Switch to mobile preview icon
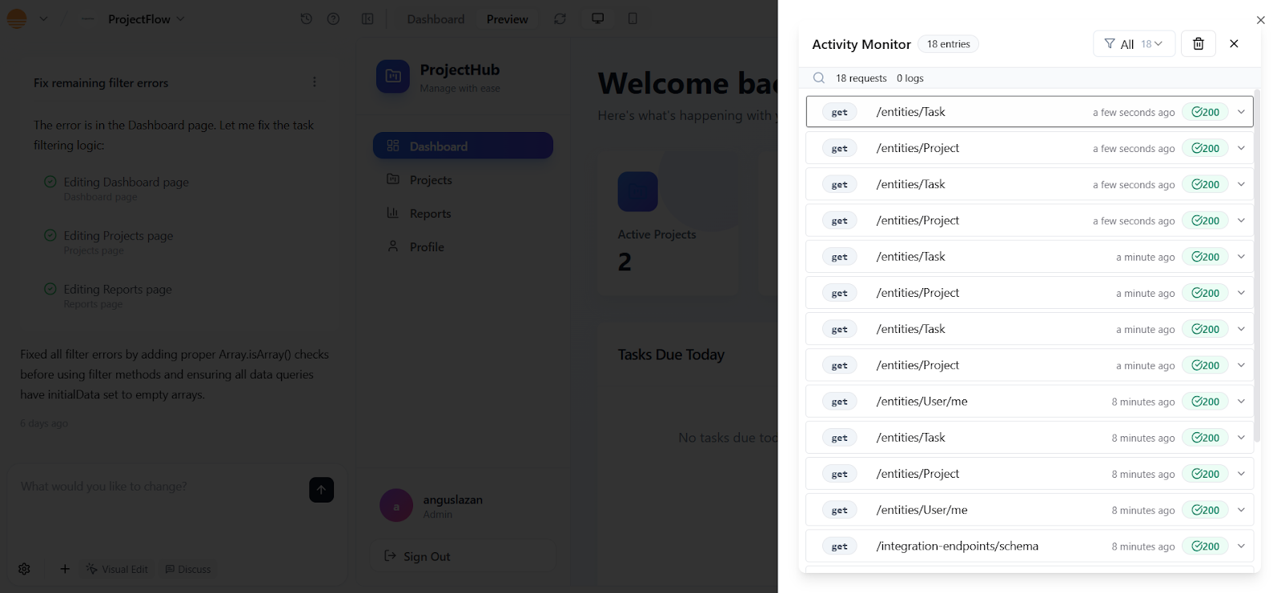 point(632,18)
